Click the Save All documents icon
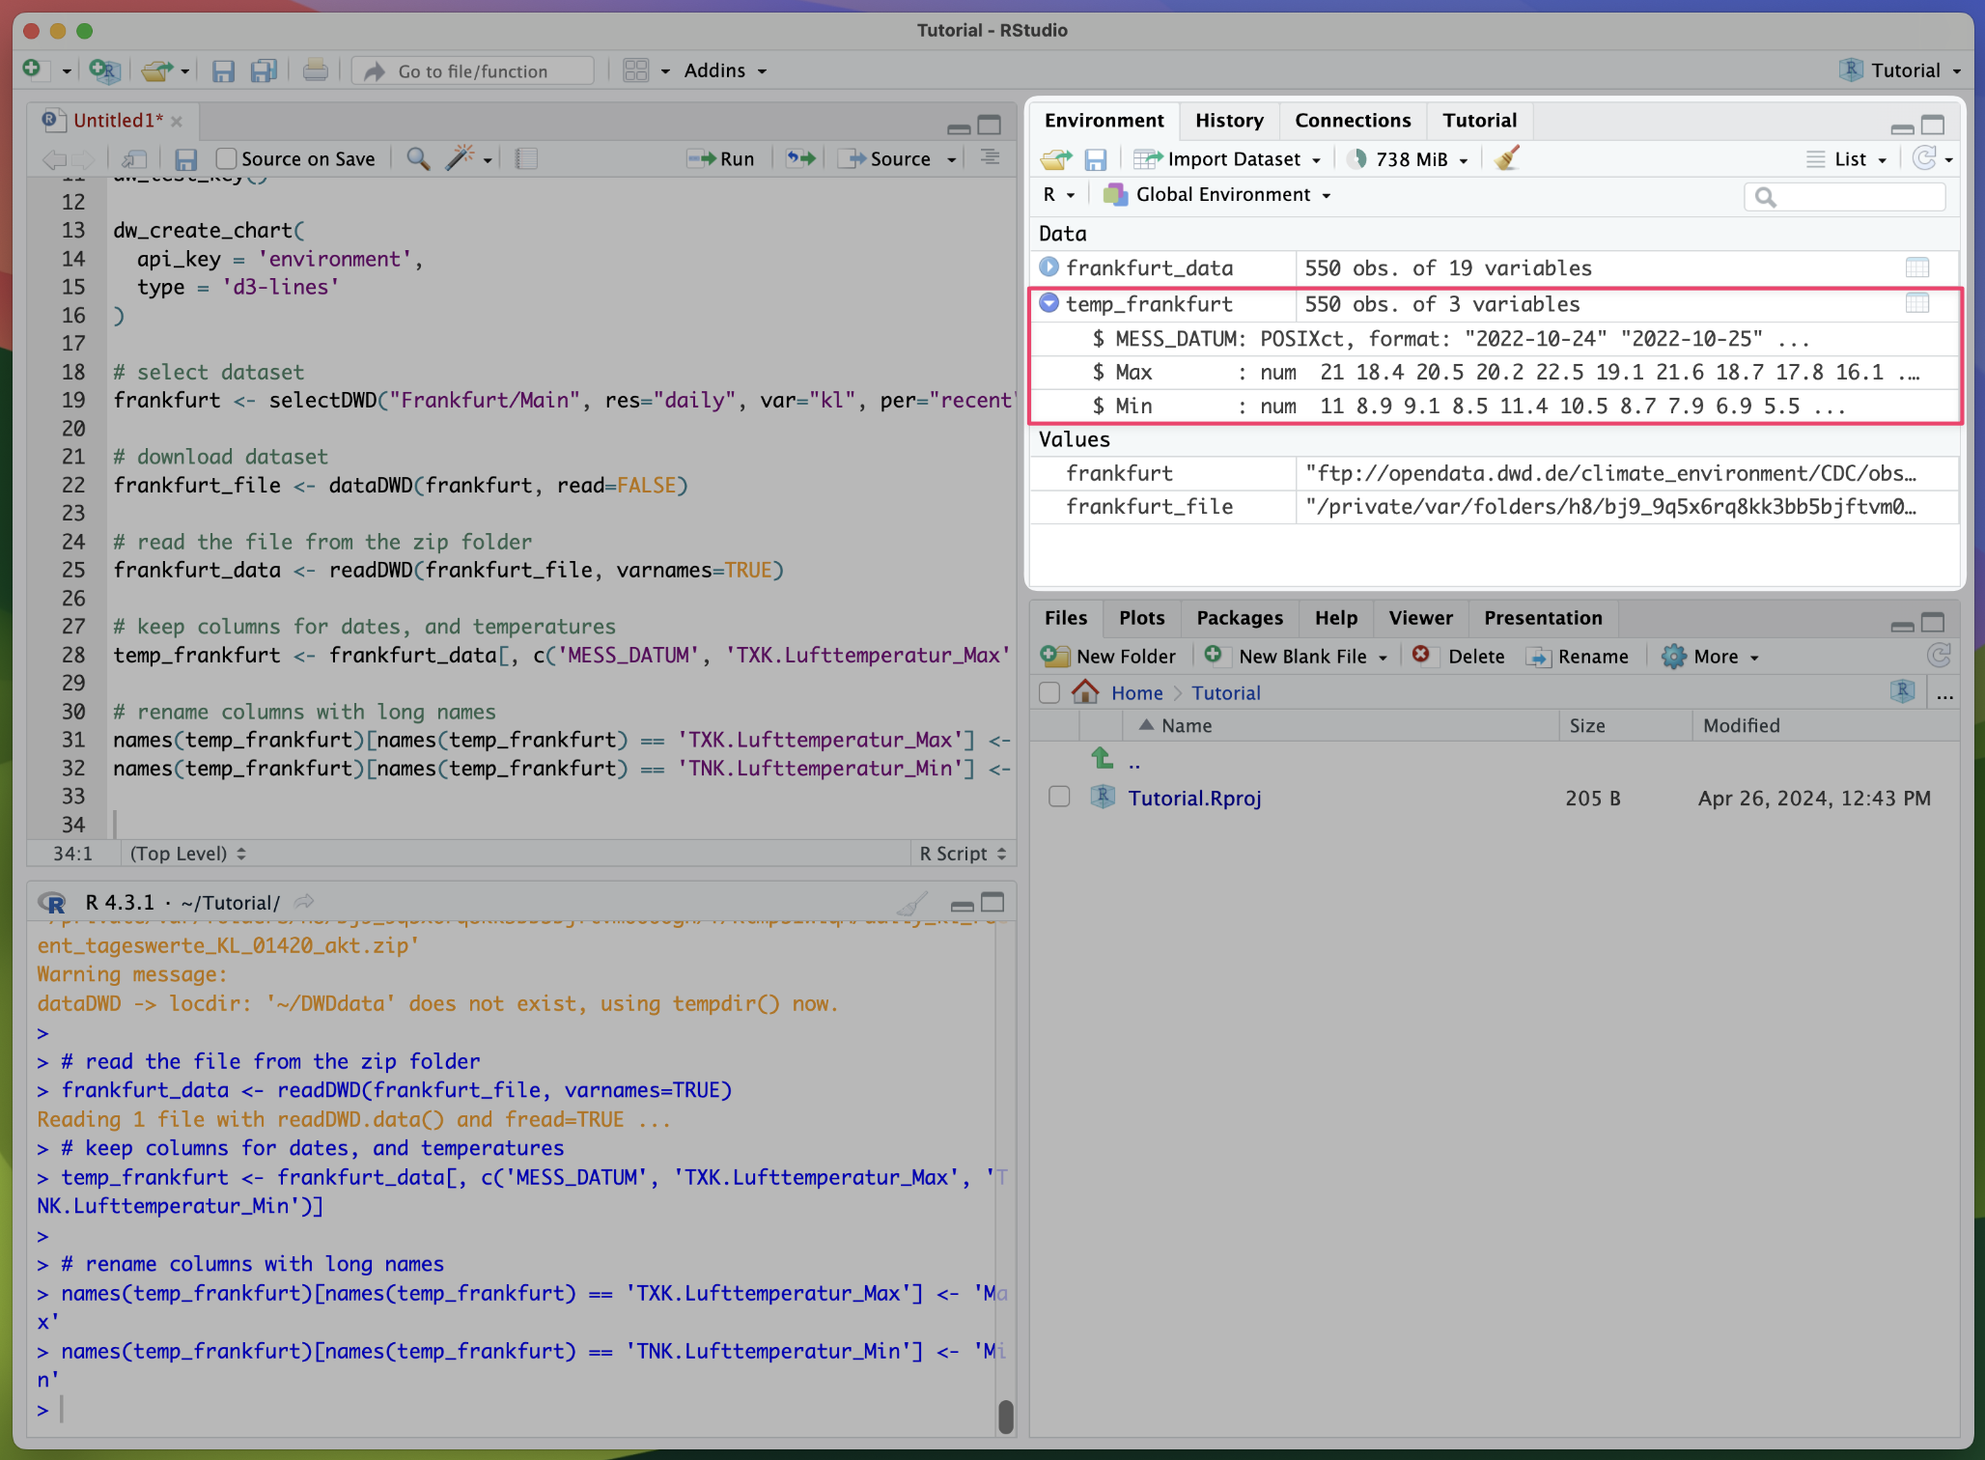Viewport: 1985px width, 1460px height. coord(263,70)
